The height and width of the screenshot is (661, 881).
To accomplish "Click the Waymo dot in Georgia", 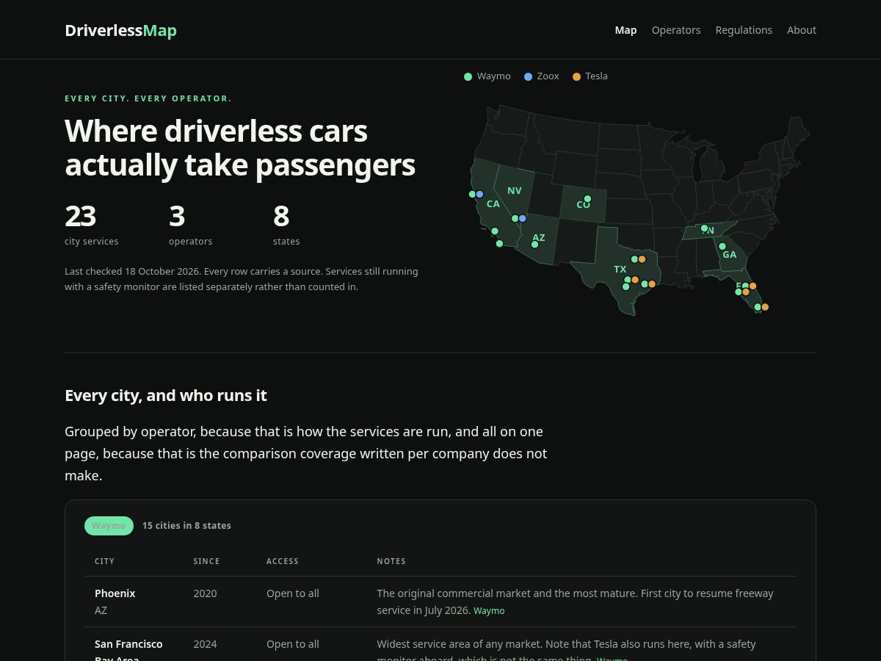I will (722, 247).
